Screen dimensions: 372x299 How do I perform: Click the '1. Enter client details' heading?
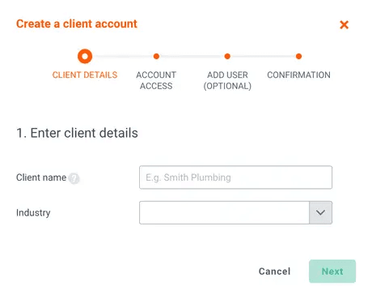click(77, 133)
